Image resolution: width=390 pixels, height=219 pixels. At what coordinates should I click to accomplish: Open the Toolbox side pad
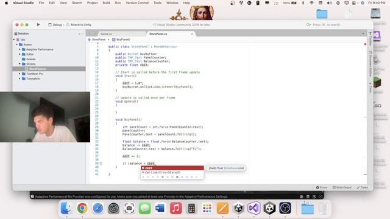pos(370,39)
